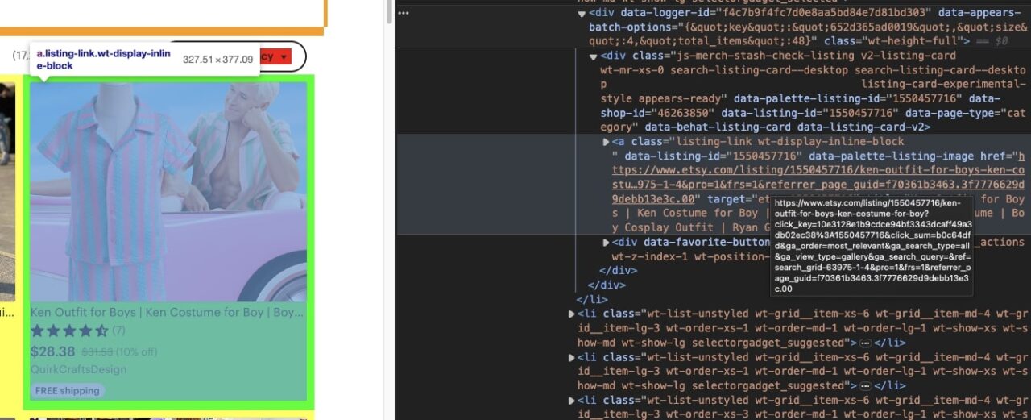1031x420 pixels.
Task: Open the three-dot actions menu beside the selected node
Action: (404, 14)
